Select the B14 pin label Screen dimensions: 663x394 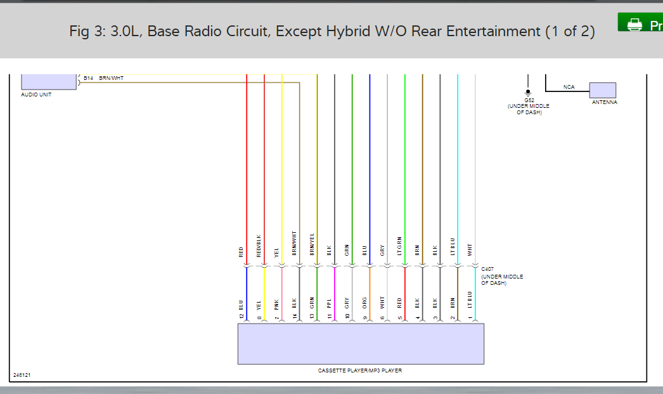(88, 78)
